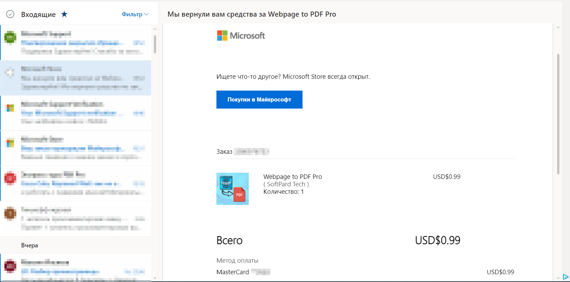This screenshot has height=282, width=570.
Task: Click the Входящие folder heading
Action: click(38, 14)
